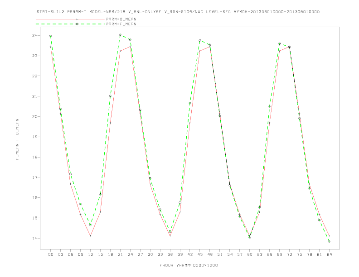
Task: Click x-axis forecast hour label 48
Action: point(210,254)
